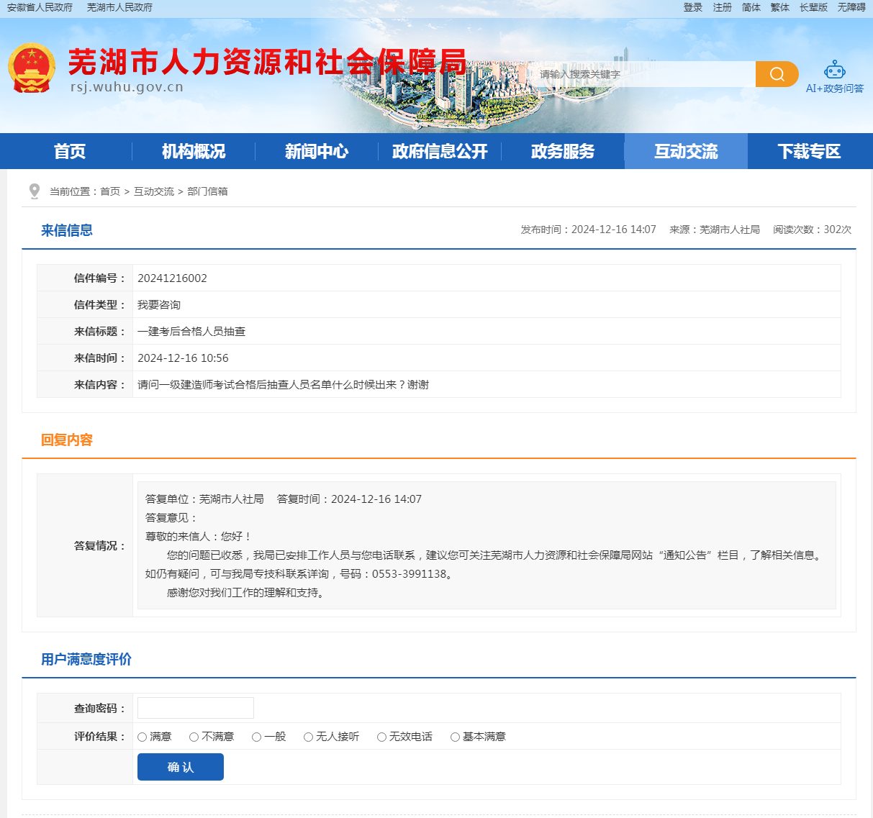The image size is (873, 818).
Task: Open the 政务服务 menu item
Action: point(563,152)
